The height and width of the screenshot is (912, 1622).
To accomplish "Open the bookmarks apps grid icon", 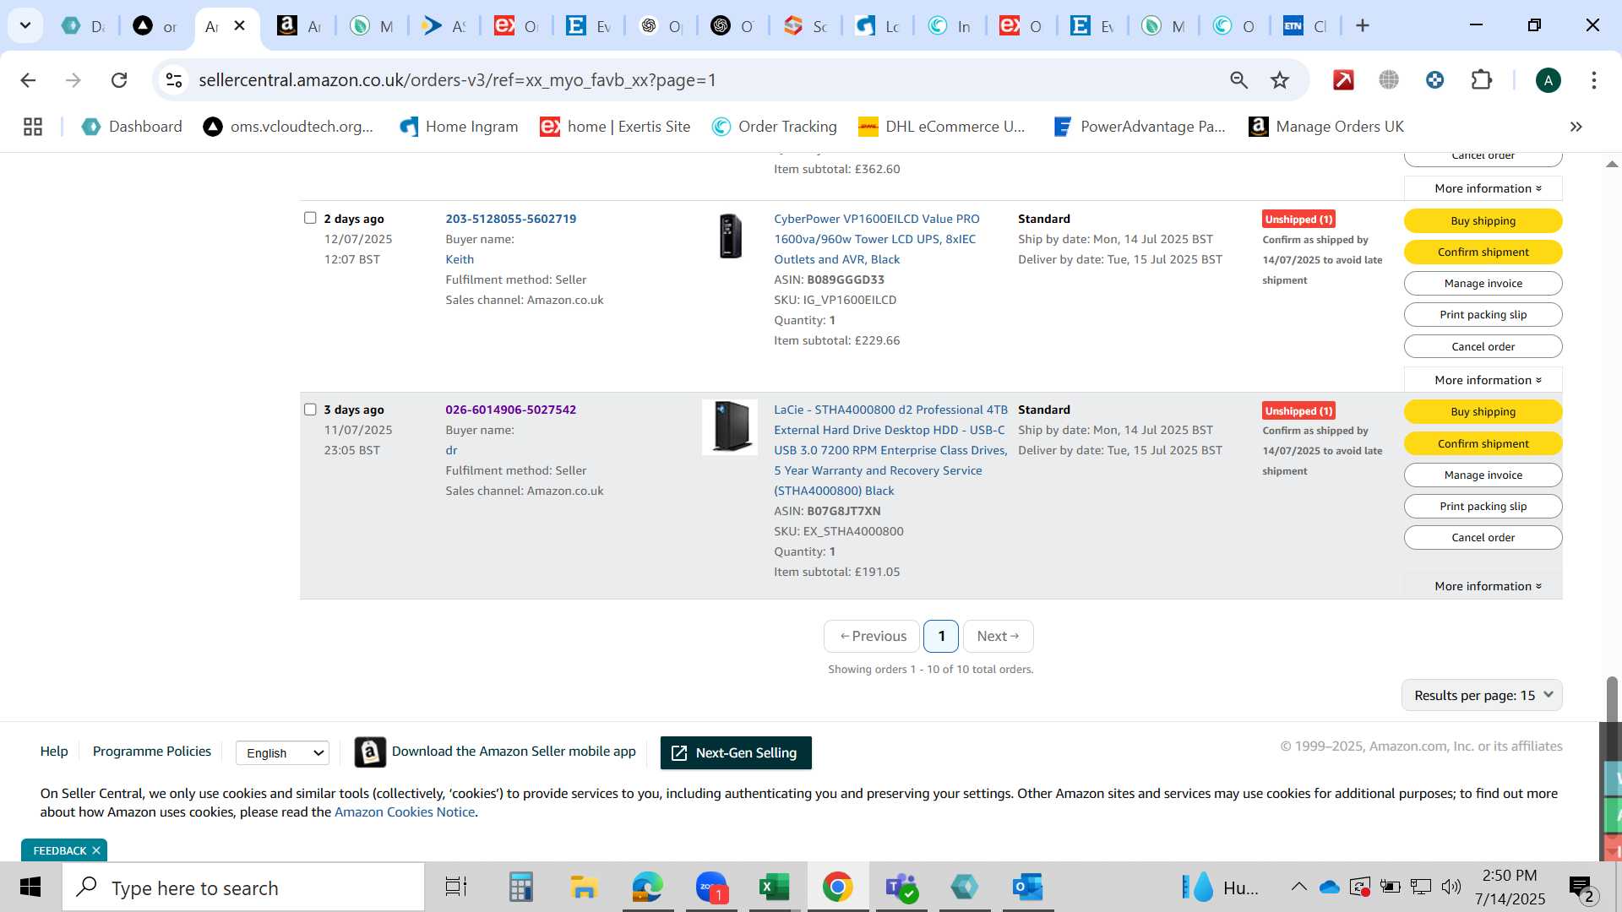I will point(33,127).
